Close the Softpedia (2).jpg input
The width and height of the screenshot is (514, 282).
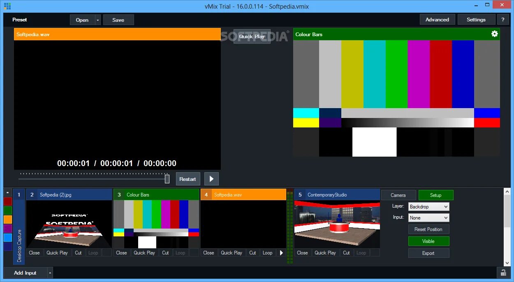click(35, 253)
